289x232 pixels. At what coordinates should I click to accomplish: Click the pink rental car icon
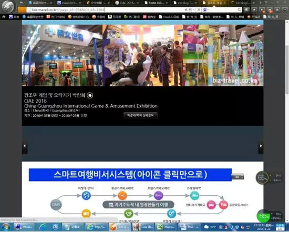point(211,205)
